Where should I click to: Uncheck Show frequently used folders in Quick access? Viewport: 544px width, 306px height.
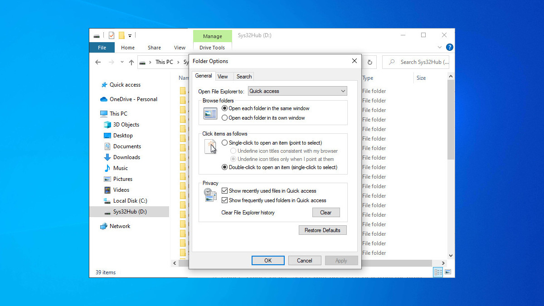click(225, 200)
